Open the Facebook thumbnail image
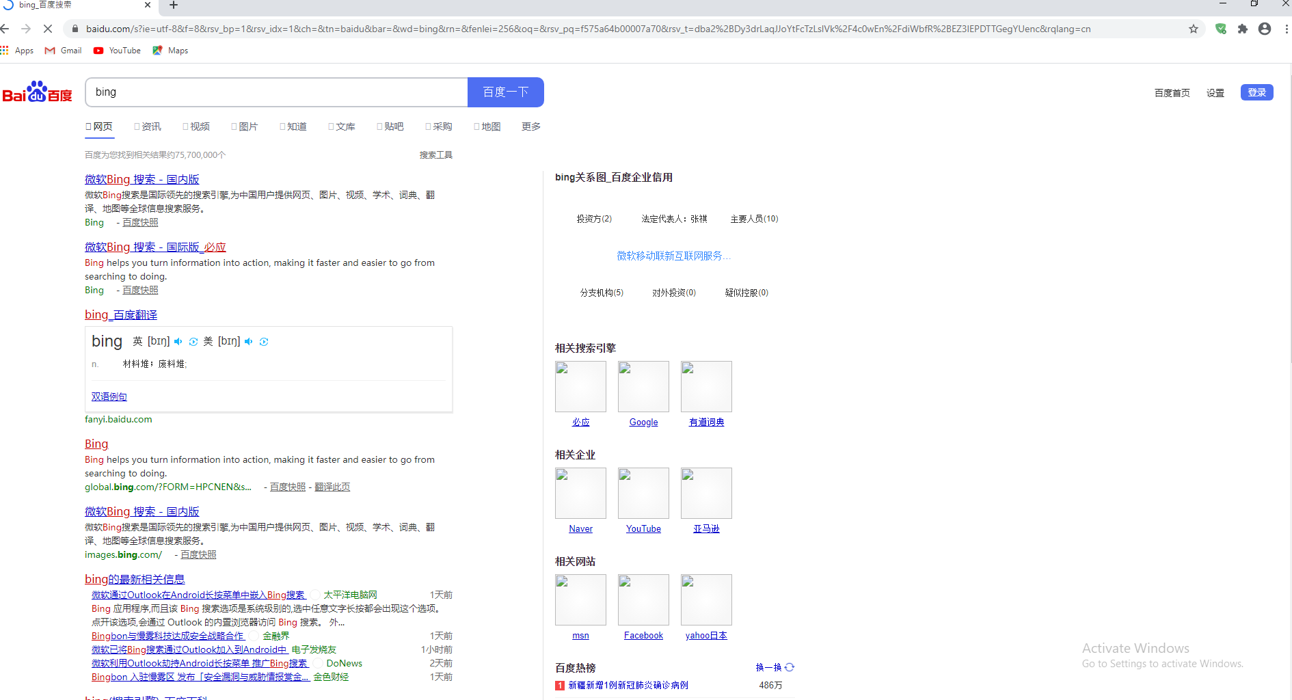The width and height of the screenshot is (1292, 700). [x=643, y=600]
